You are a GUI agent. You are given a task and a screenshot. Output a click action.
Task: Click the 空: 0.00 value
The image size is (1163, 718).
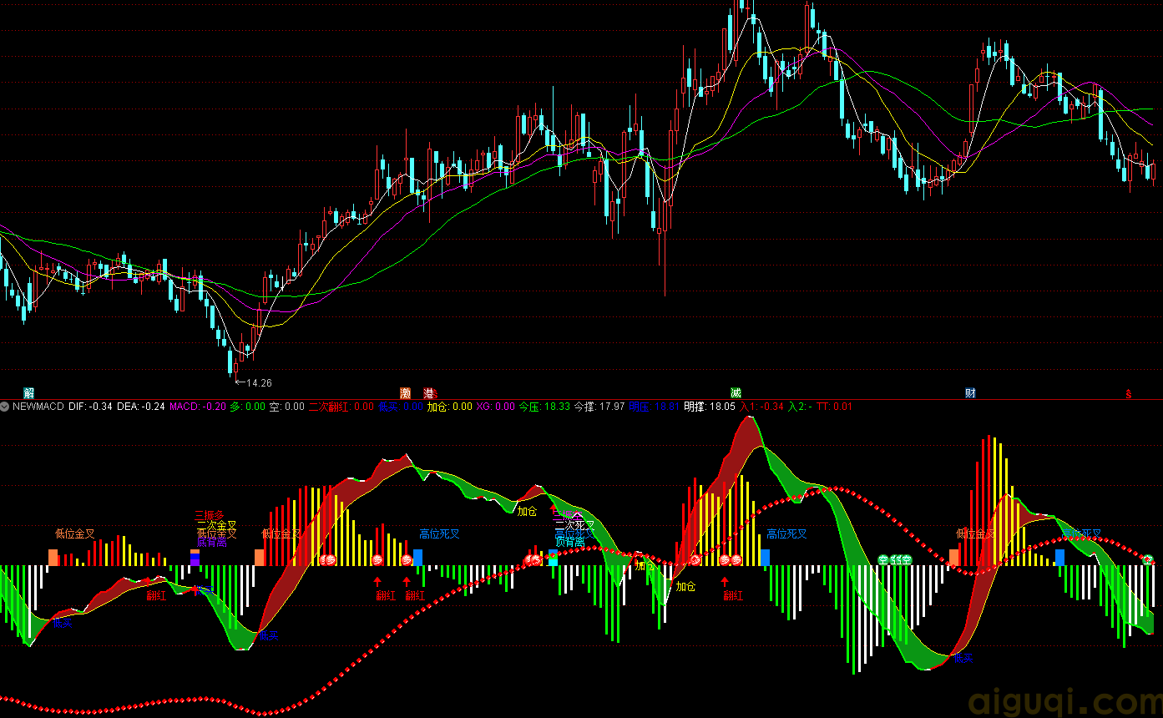click(286, 407)
